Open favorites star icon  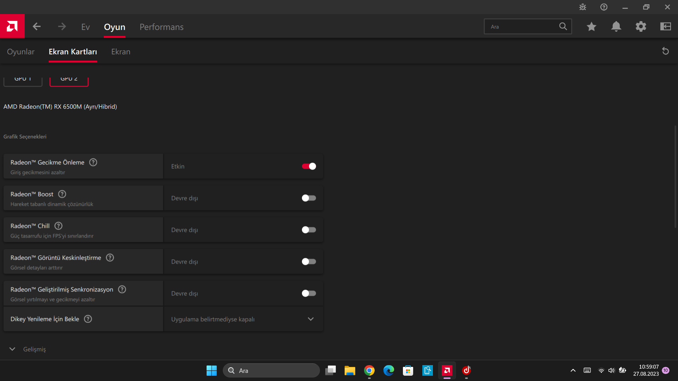click(x=591, y=26)
